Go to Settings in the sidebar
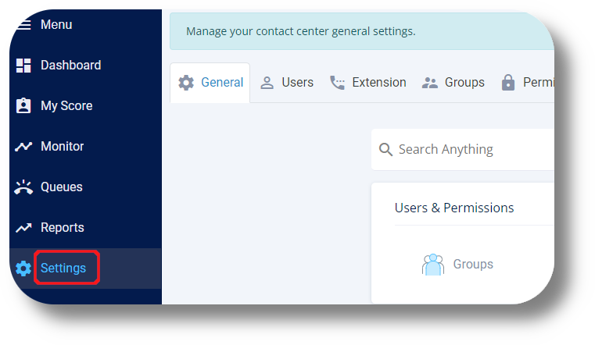This screenshot has height=345, width=595. (63, 269)
